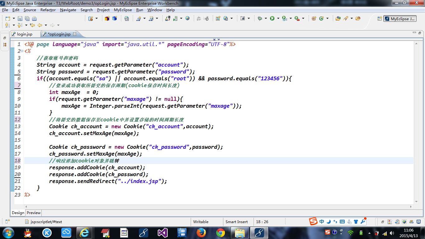
Task: Click the Debug bug icon
Action: pos(260,19)
